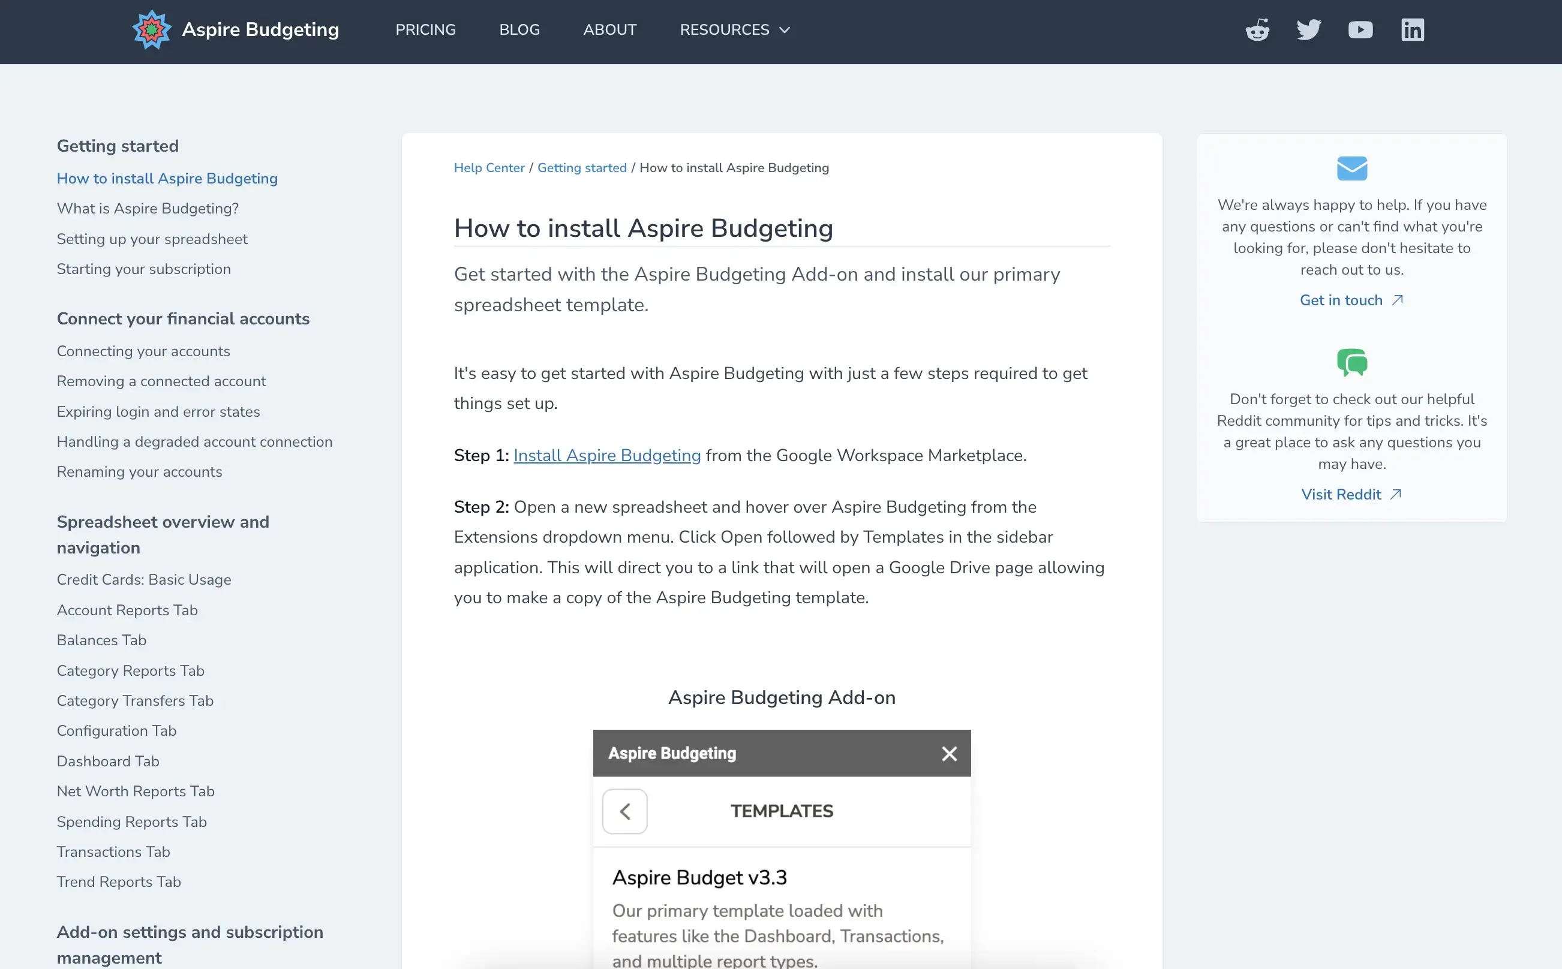Click Visit Reddit in the sidebar

pyautogui.click(x=1341, y=493)
